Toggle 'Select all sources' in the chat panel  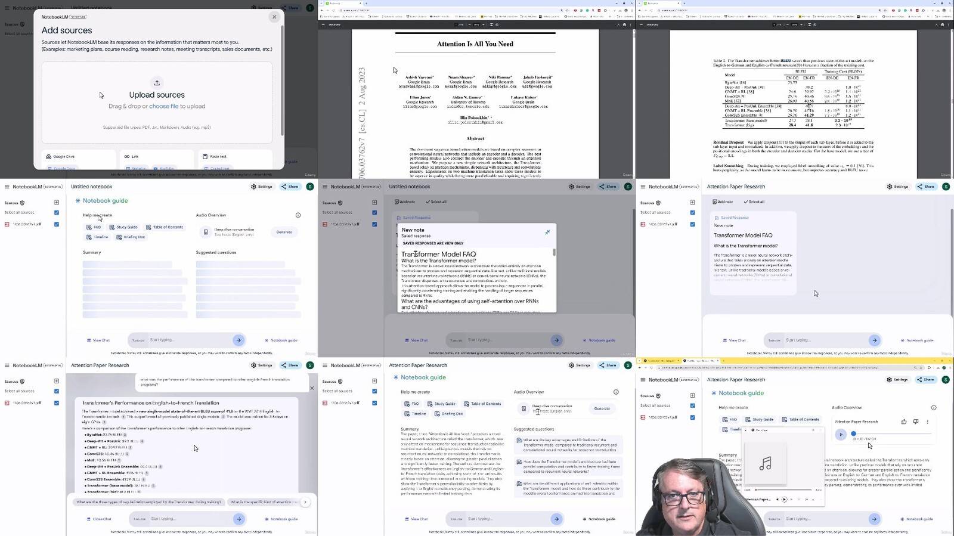(x=57, y=391)
